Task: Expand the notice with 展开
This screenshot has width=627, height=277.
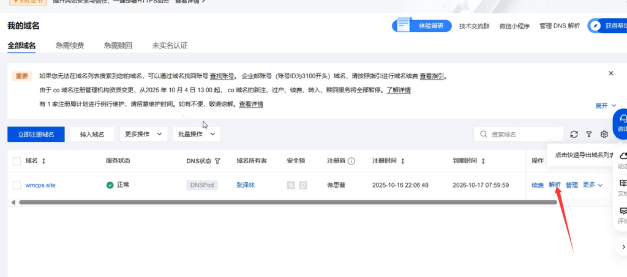Action: [605, 106]
